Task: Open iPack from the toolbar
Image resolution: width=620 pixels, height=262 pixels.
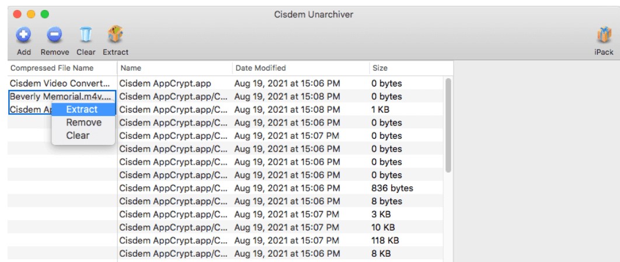Action: tap(604, 36)
